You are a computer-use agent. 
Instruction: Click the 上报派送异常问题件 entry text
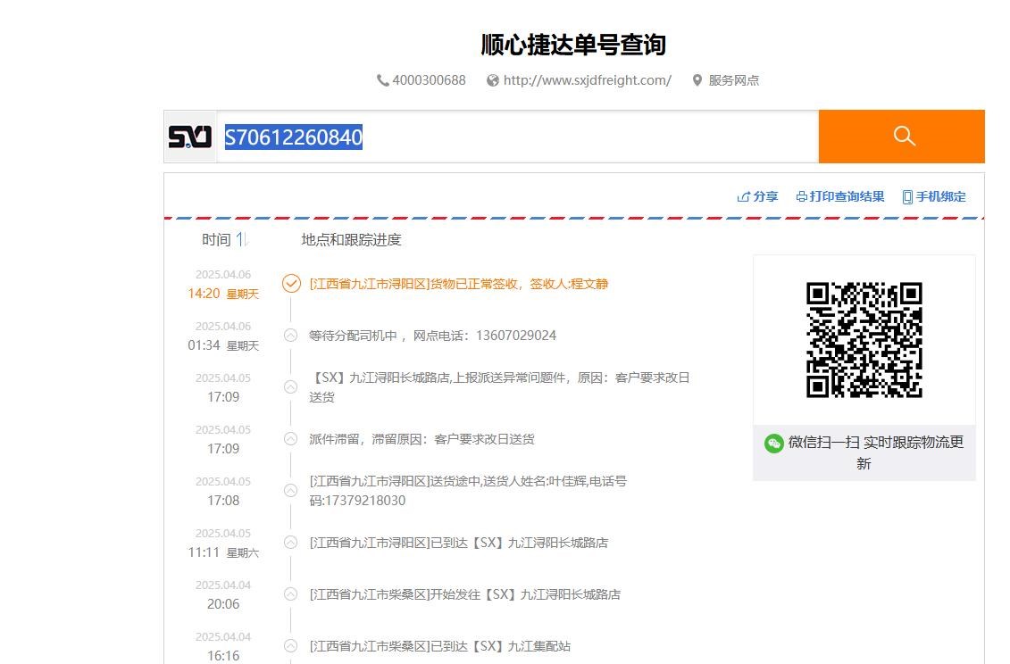tap(499, 387)
